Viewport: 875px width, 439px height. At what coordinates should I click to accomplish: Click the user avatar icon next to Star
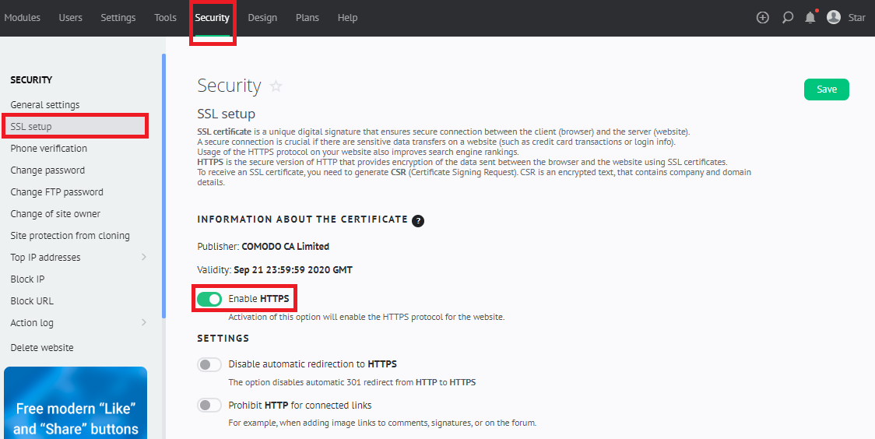834,17
